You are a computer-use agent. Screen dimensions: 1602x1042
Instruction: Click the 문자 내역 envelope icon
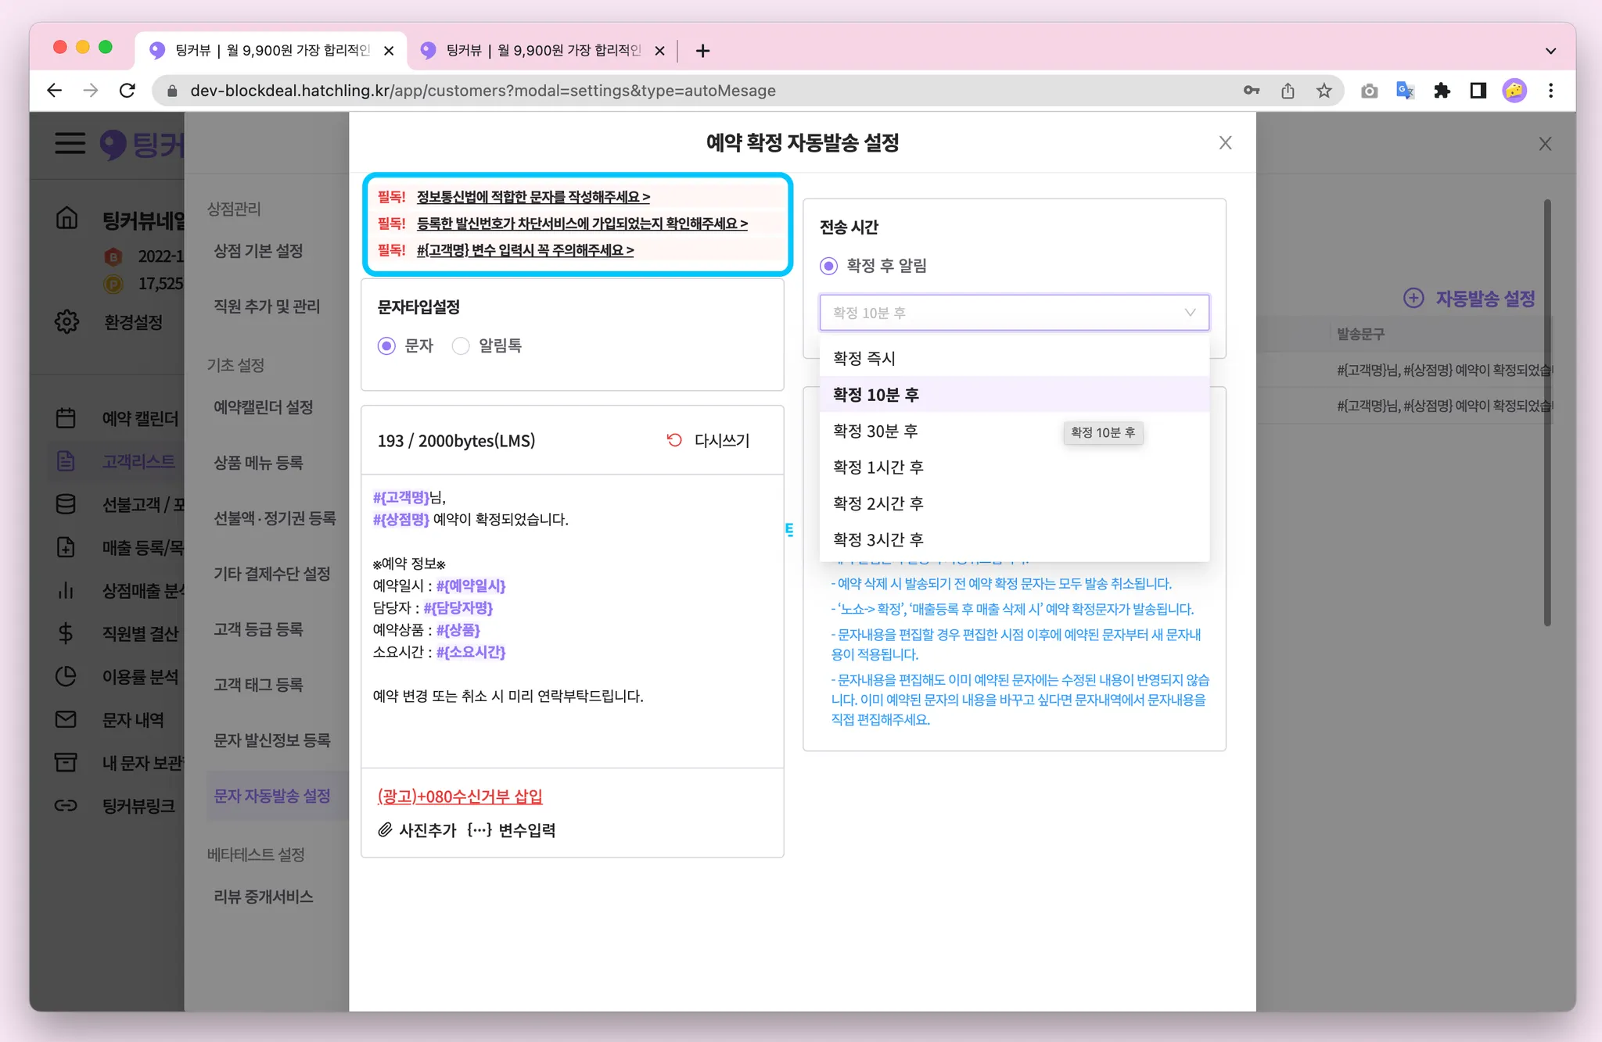(x=66, y=719)
